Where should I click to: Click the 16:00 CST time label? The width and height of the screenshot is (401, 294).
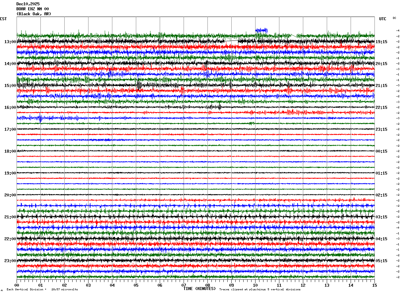10,108
